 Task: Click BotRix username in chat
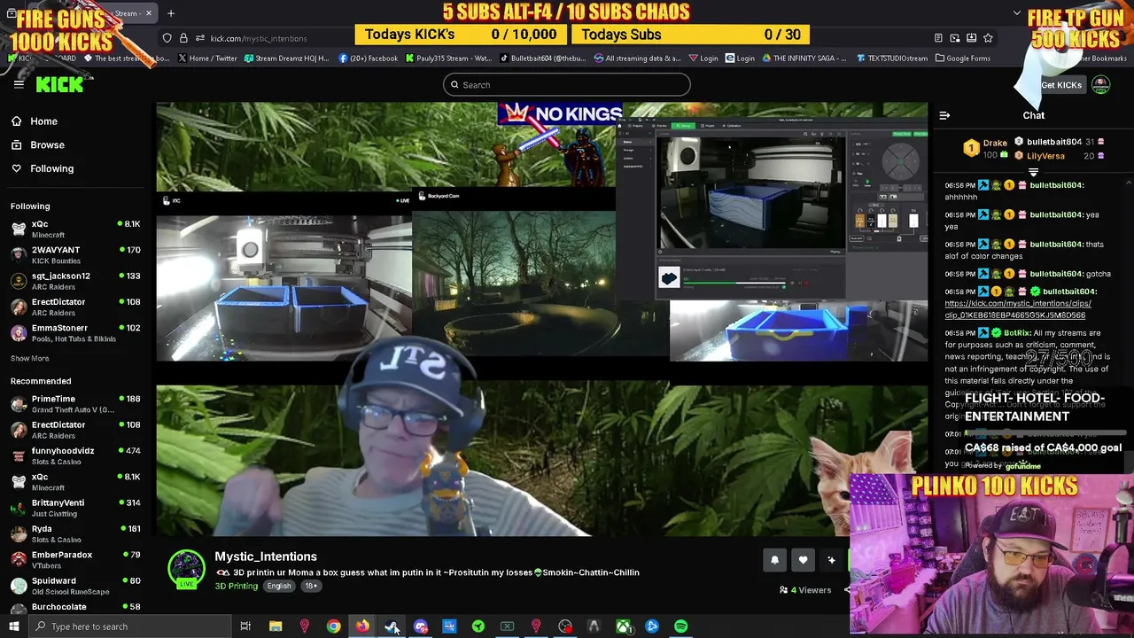pos(1016,333)
